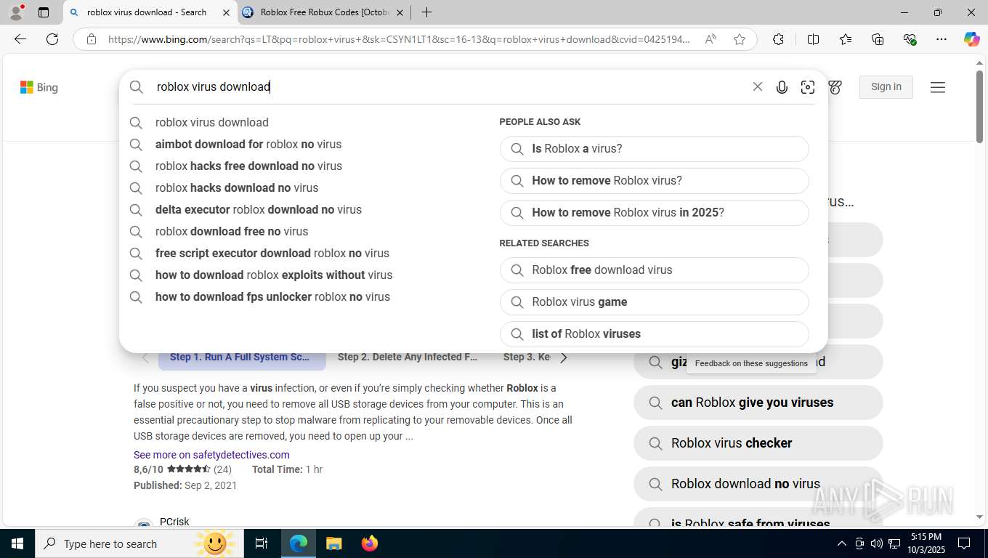Screen dimensions: 988x558
Task: Open the browser profile icon
Action: (16, 12)
